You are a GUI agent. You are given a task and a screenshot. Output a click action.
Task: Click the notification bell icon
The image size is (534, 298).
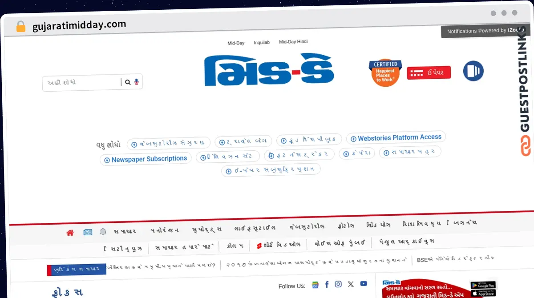point(103,232)
